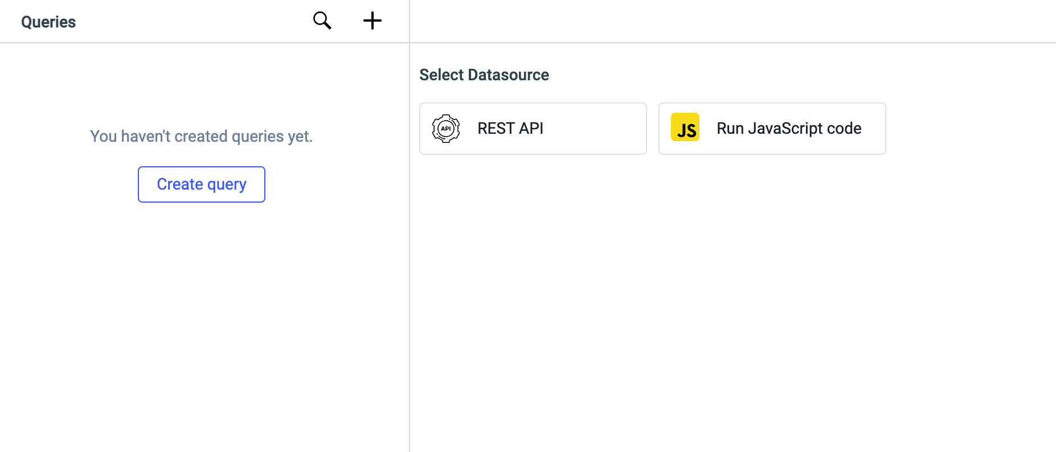This screenshot has height=452, width=1056.
Task: Click the REST API gear icon
Action: [446, 129]
